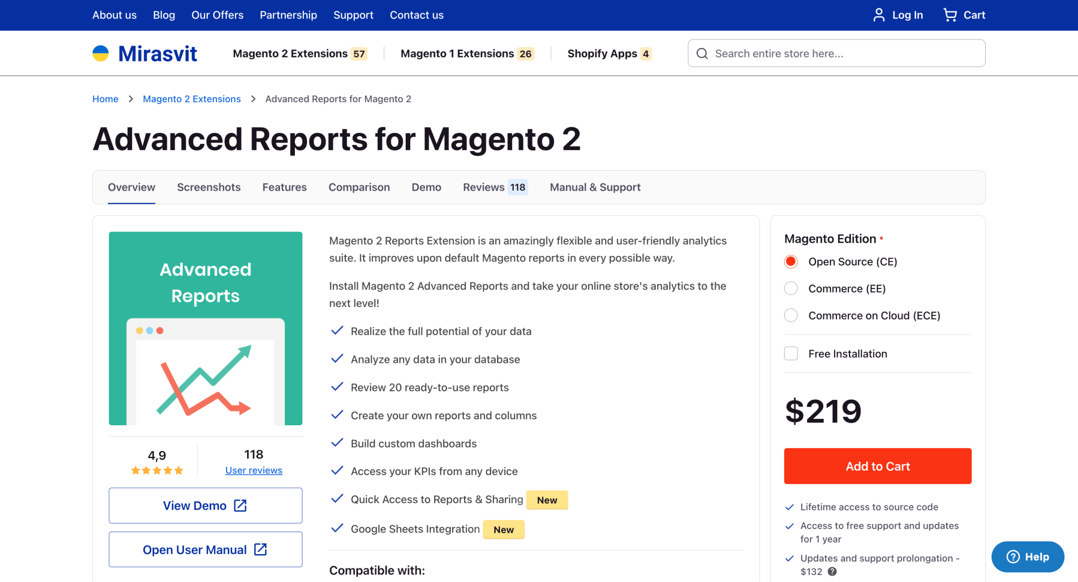This screenshot has width=1078, height=582.
Task: Select the Open Source (CE) edition
Action: coord(791,262)
